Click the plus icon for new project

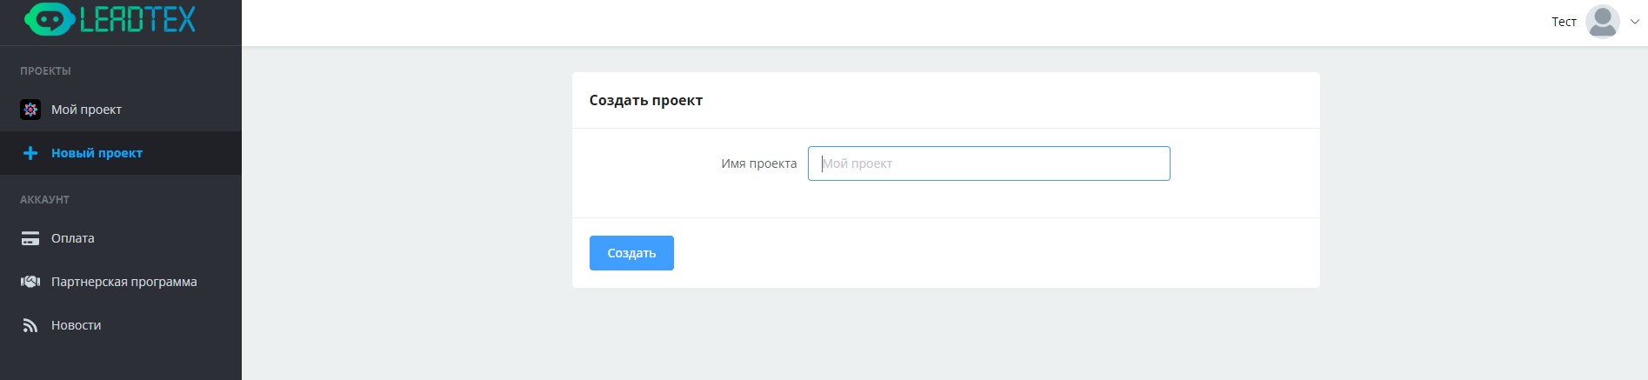click(30, 153)
